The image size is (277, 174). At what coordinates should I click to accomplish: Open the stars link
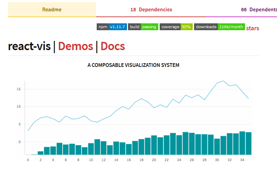pos(253,28)
